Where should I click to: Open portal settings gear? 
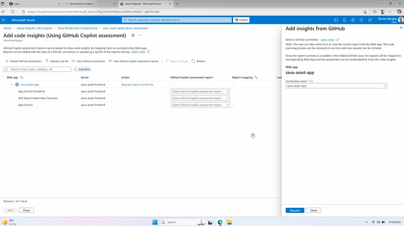point(353,20)
